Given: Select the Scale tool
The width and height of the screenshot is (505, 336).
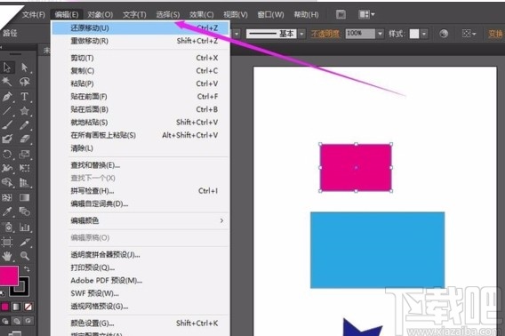Looking at the screenshot, I should 25,154.
